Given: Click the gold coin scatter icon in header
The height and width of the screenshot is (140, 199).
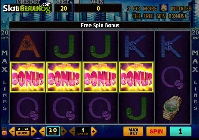Looking at the screenshot, I should click(164, 8).
